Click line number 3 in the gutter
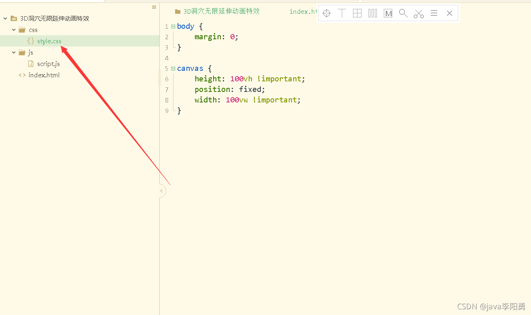 point(167,47)
